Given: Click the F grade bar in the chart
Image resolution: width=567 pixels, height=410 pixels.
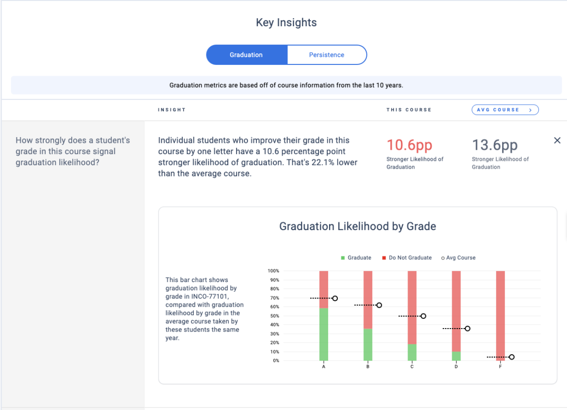Looking at the screenshot, I should point(500,315).
